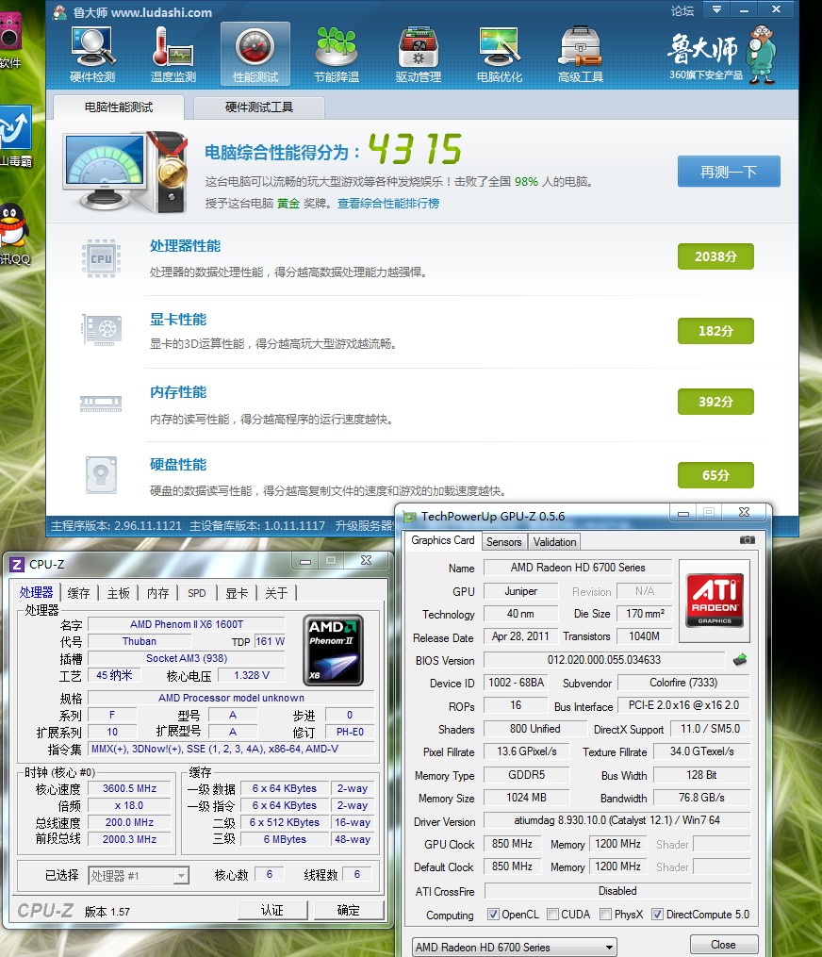Image resolution: width=822 pixels, height=957 pixels.
Task: Click the 认证 button in CPU-Z
Action: click(x=272, y=911)
